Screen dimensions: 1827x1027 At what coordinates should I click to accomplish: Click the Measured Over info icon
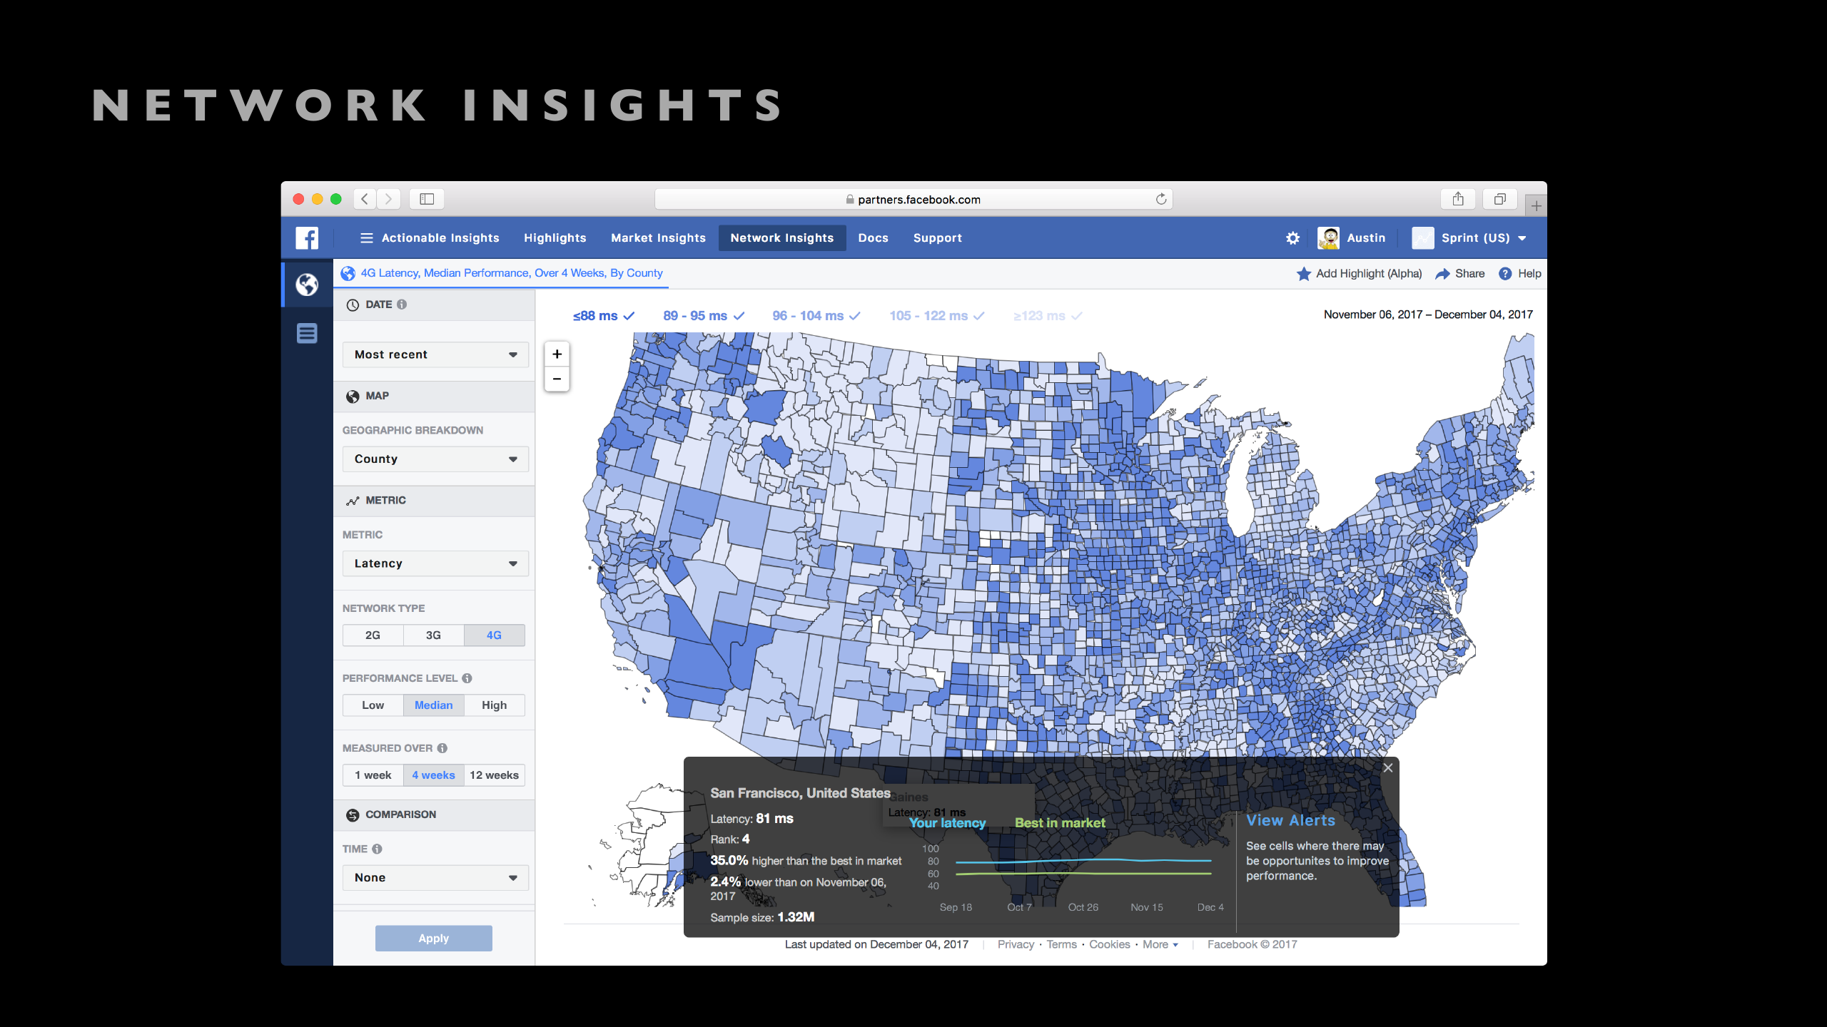(x=442, y=748)
